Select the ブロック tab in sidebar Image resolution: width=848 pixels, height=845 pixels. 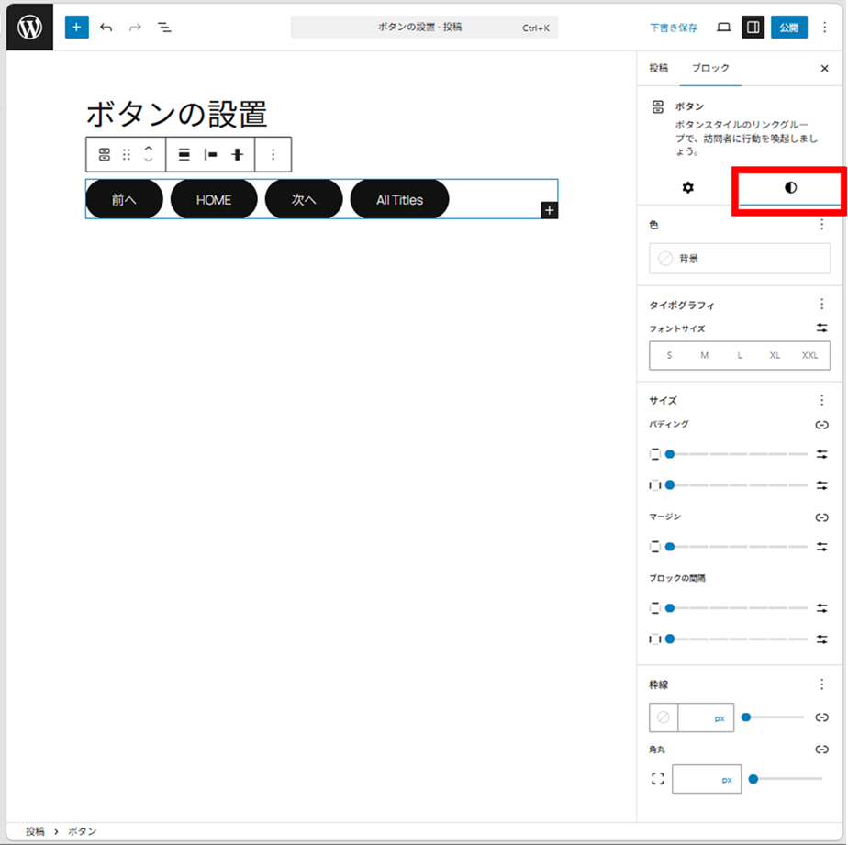click(x=710, y=68)
